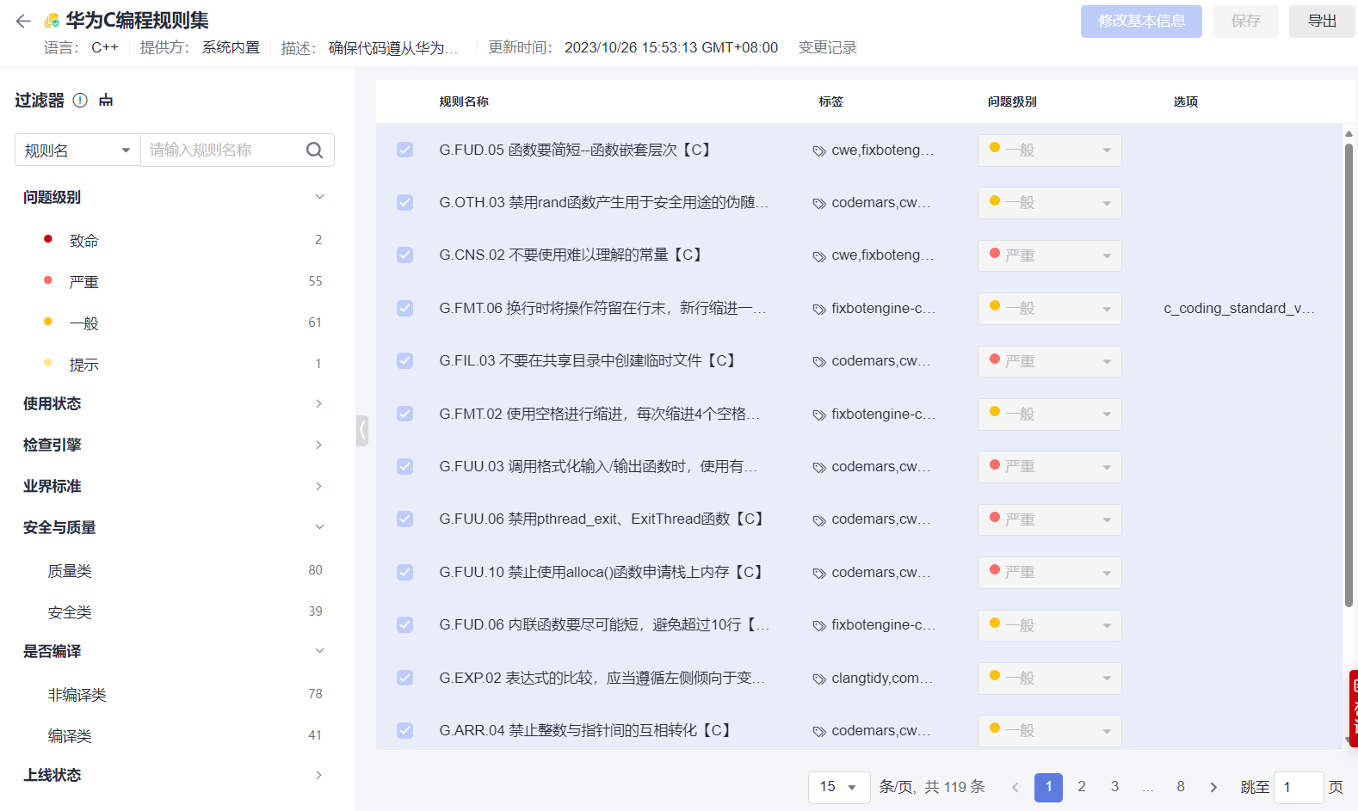1358x811 pixels.
Task: Filter by 安全类 category
Action: [70, 611]
